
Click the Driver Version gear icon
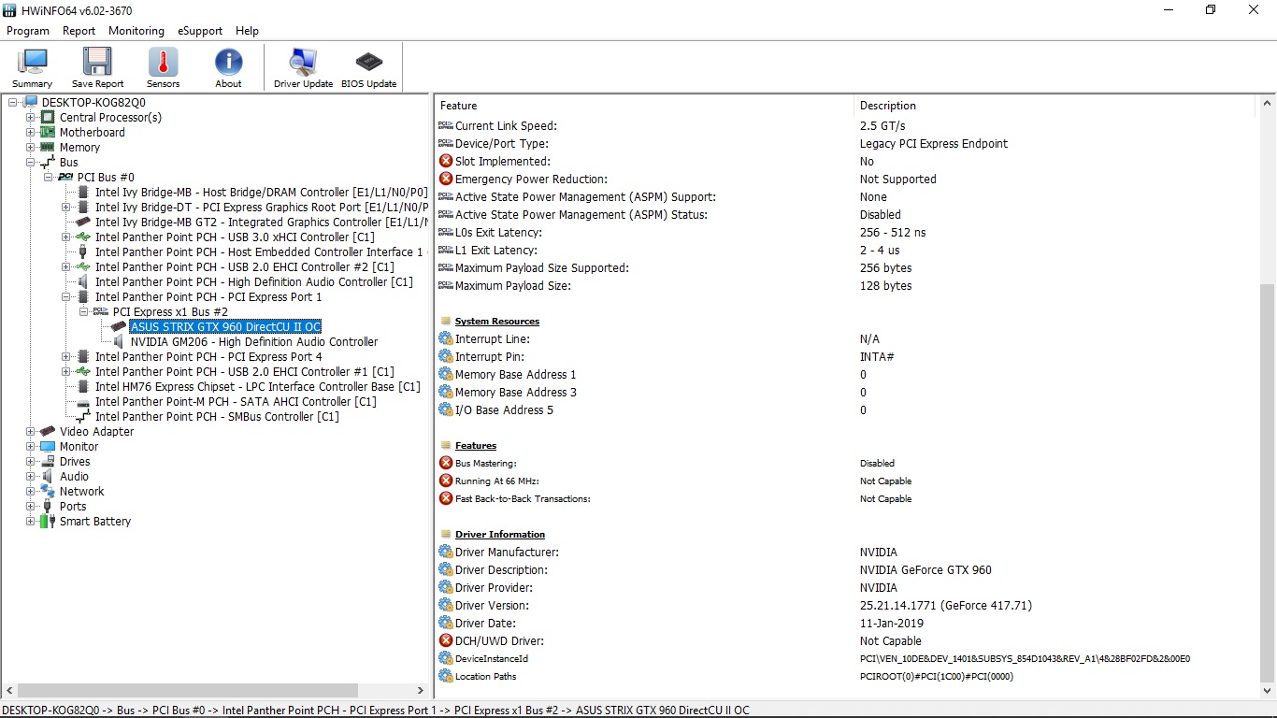pyautogui.click(x=446, y=606)
